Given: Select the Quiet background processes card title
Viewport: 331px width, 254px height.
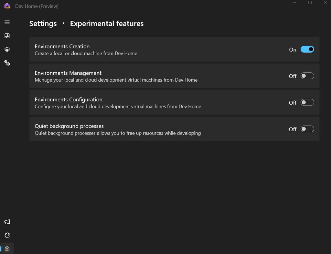Looking at the screenshot, I should coord(69,126).
